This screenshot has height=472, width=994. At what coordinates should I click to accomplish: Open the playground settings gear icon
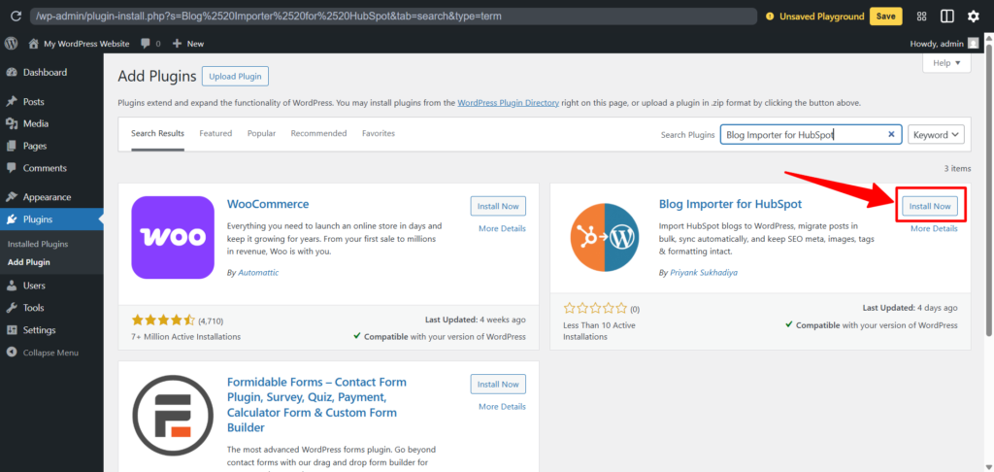(974, 17)
